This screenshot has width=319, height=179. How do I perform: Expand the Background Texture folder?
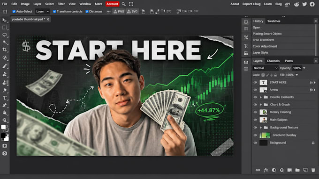[261, 128]
